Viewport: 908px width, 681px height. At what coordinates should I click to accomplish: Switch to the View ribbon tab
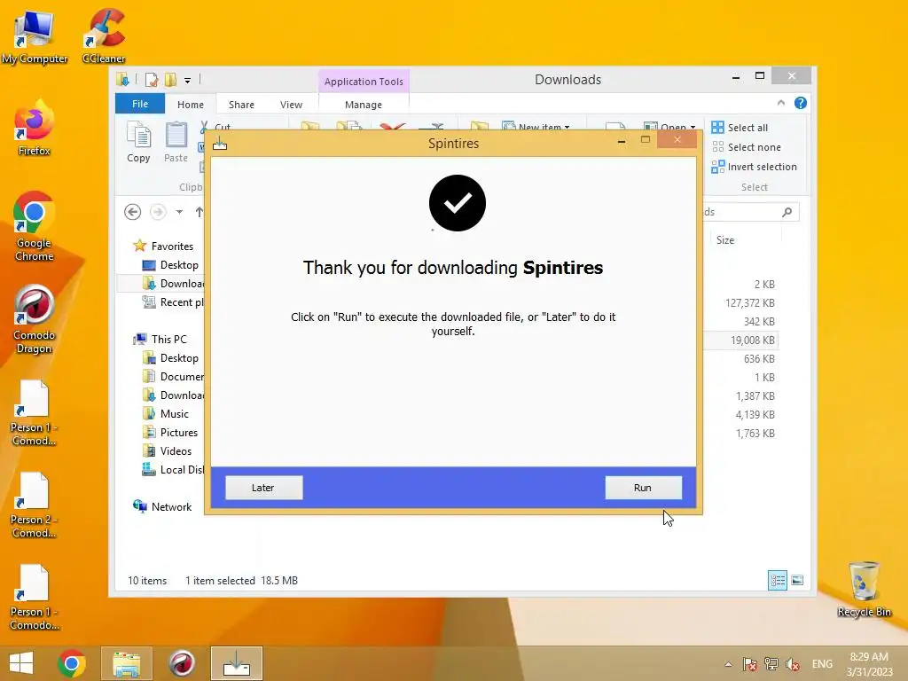[291, 105]
